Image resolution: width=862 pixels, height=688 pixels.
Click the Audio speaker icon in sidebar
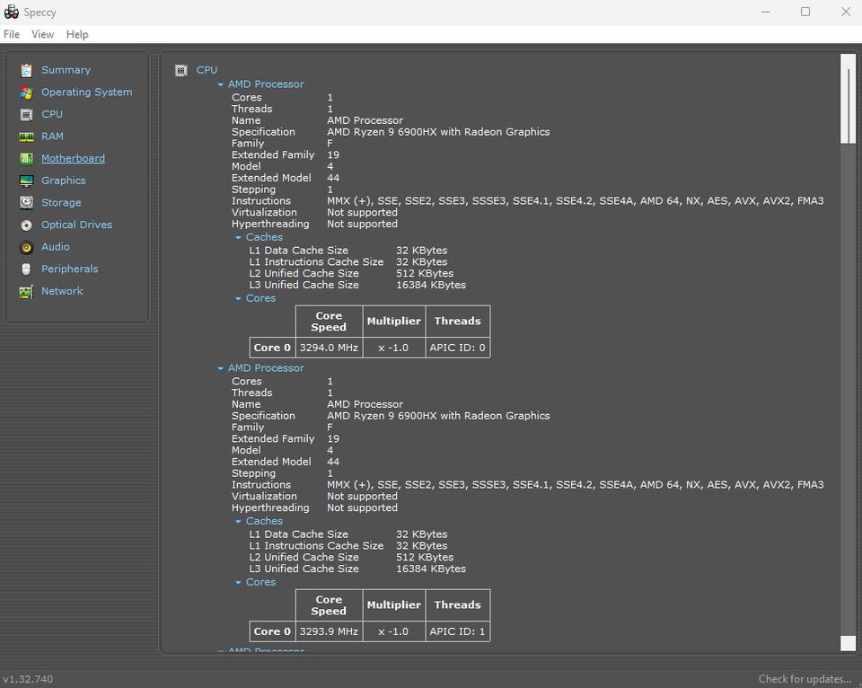pos(26,247)
